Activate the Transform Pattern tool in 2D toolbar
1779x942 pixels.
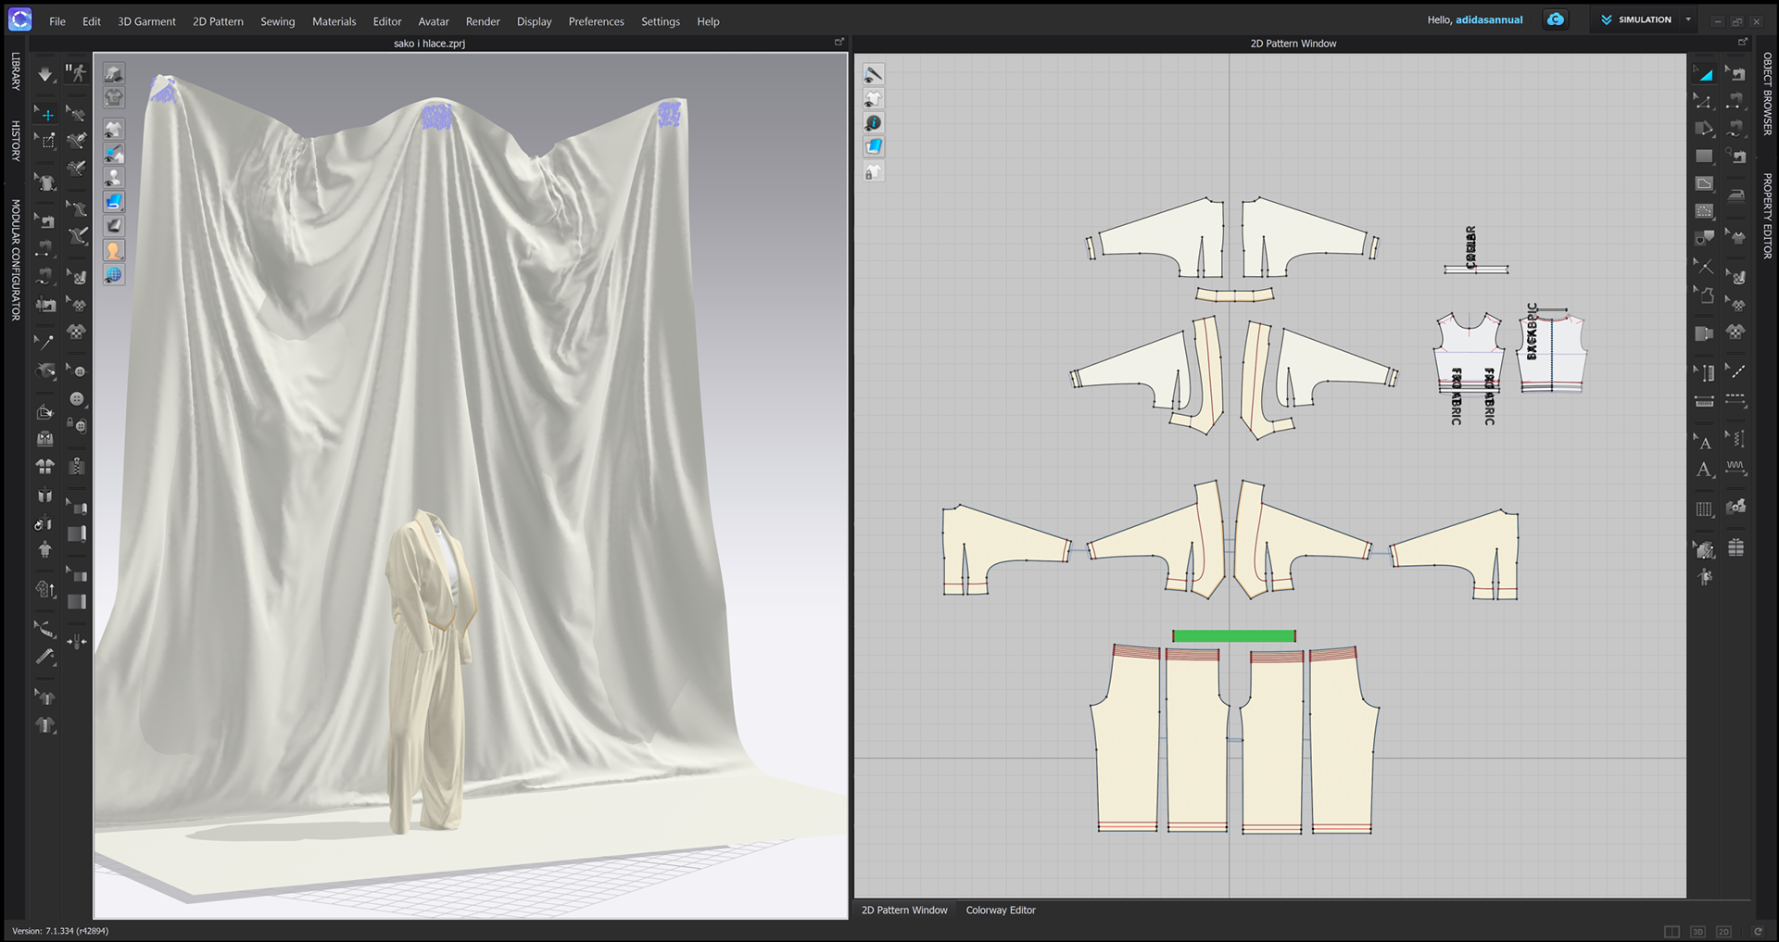pyautogui.click(x=1704, y=71)
